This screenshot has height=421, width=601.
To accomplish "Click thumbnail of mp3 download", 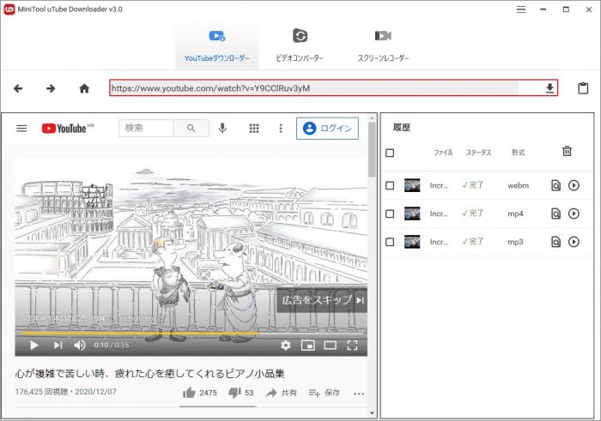I will 412,242.
